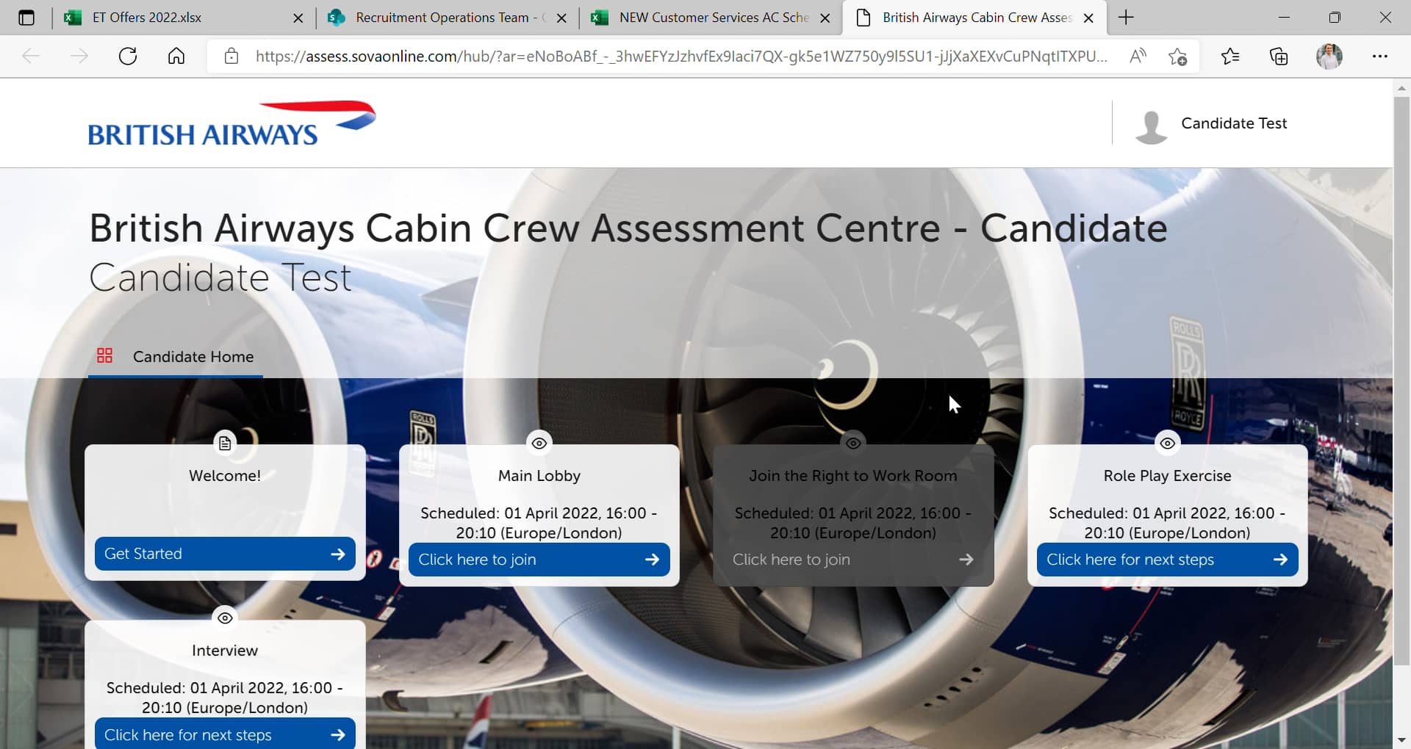Open Read Aloud for this page
The image size is (1411, 749).
pos(1137,56)
